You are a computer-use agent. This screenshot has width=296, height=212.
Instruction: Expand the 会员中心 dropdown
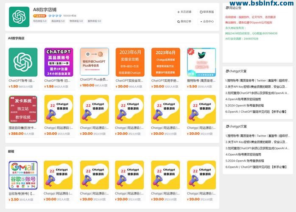pos(207,22)
